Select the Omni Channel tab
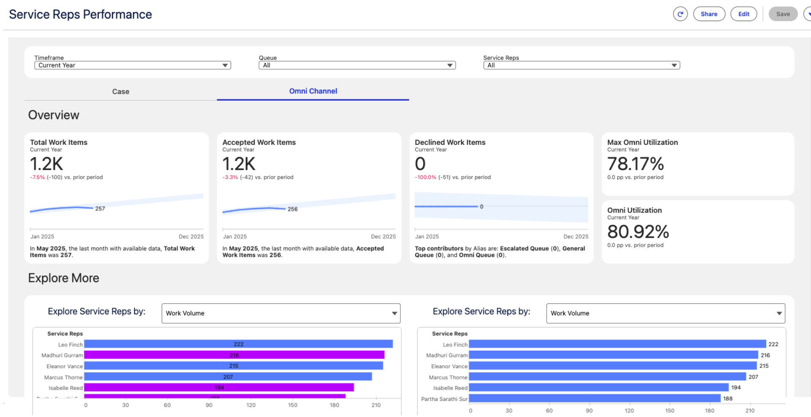 point(313,91)
